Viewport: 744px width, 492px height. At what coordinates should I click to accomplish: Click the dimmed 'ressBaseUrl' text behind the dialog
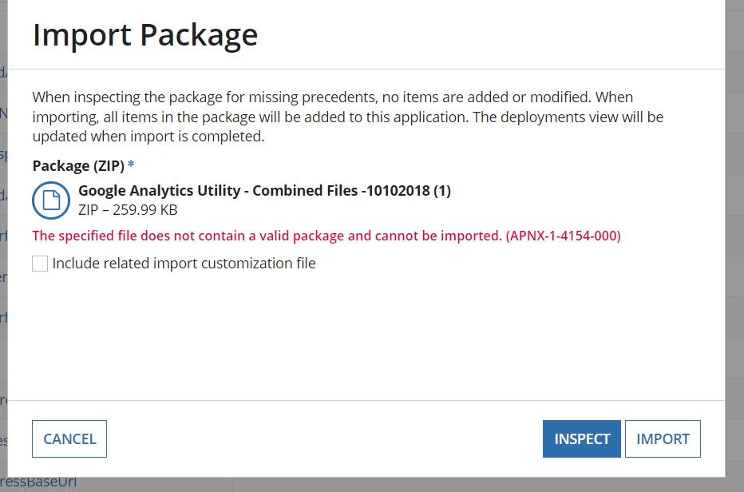(38, 482)
